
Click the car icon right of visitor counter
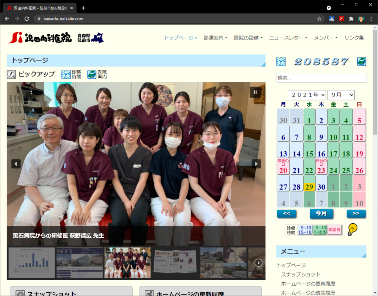pos(362,62)
